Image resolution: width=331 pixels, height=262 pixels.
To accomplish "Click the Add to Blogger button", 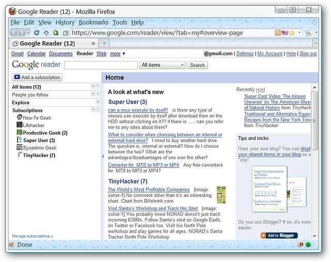I will tap(279, 236).
